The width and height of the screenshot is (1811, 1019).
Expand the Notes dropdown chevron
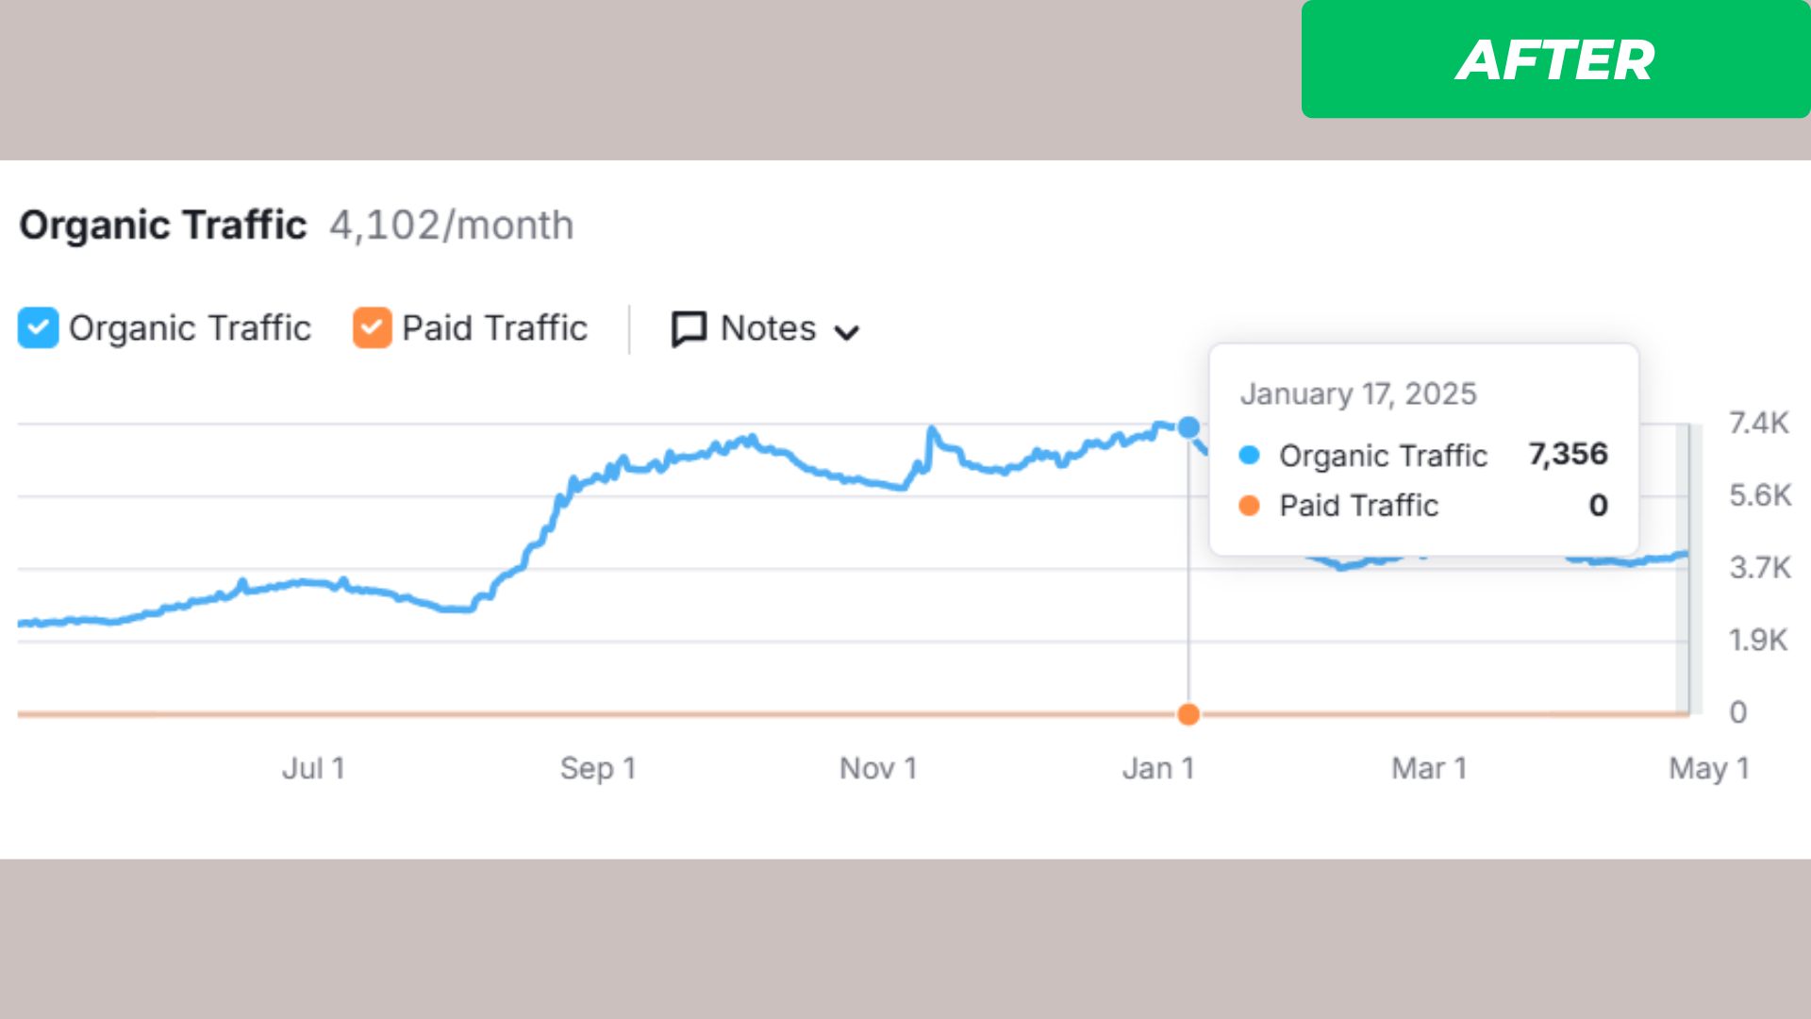tap(847, 332)
